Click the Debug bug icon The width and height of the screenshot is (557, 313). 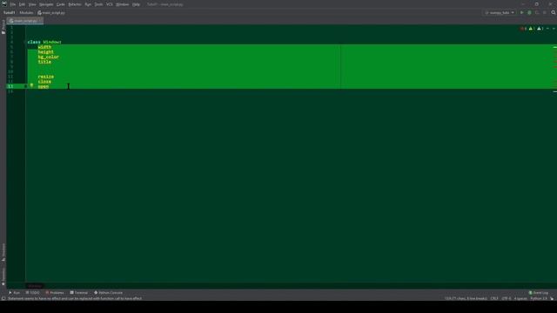pyautogui.click(x=529, y=12)
